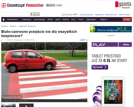Expand the Wiadomości menu
Screen dimensions: 134x107
(13, 20)
